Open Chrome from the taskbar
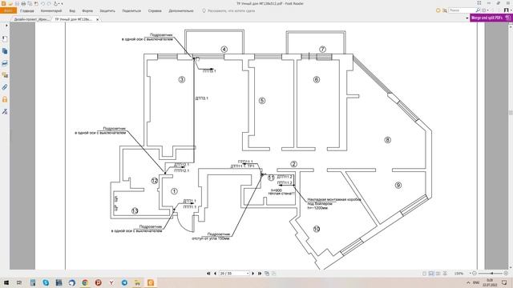The height and width of the screenshot is (288, 513). pos(85,282)
